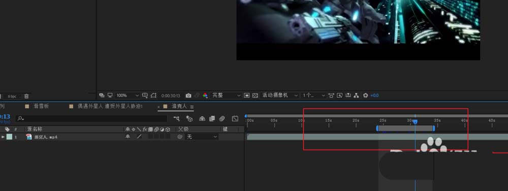
Task: Open the timeline icon in the viewer bar
Action: point(348,95)
